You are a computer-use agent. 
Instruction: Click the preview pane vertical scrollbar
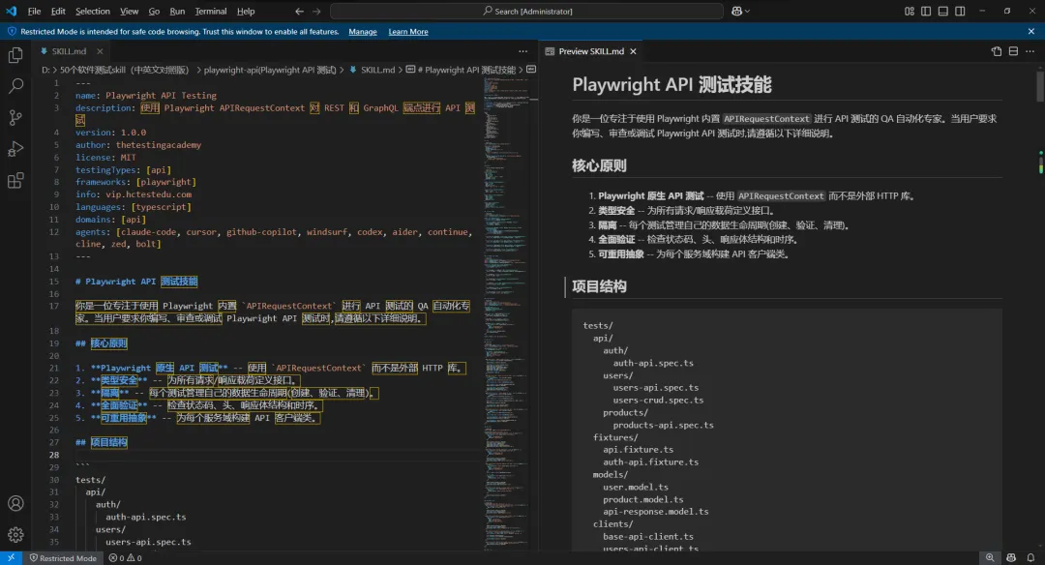pyautogui.click(x=1040, y=87)
